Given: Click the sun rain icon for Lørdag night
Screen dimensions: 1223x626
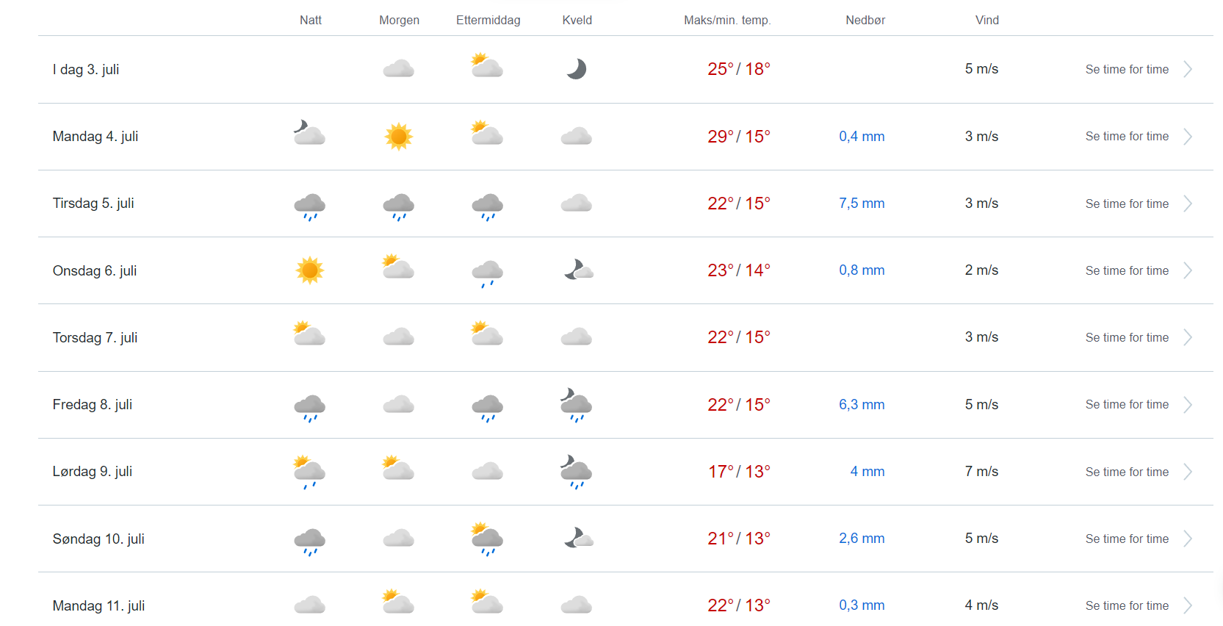Looking at the screenshot, I should 310,472.
